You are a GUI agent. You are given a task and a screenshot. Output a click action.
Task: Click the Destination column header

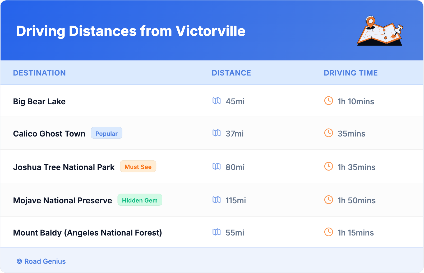[x=39, y=73]
